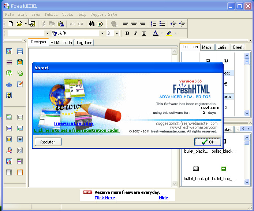This screenshot has height=211, width=254.
Task: Apply the yellow highlight color
Action: (x=169, y=33)
